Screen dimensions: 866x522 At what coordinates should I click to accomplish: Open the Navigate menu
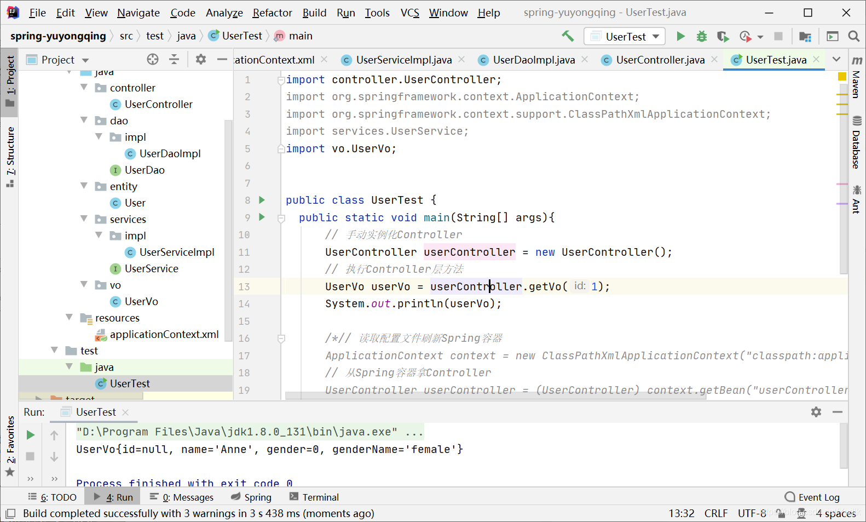138,13
